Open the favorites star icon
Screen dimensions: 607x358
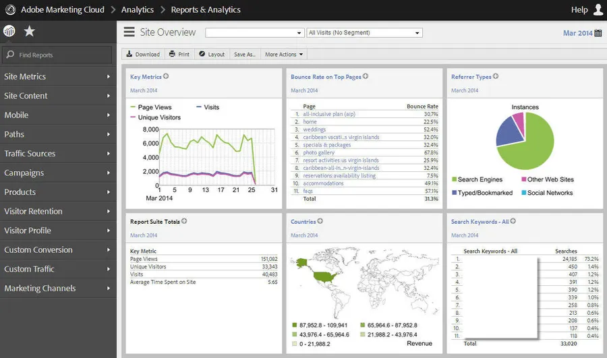click(30, 31)
